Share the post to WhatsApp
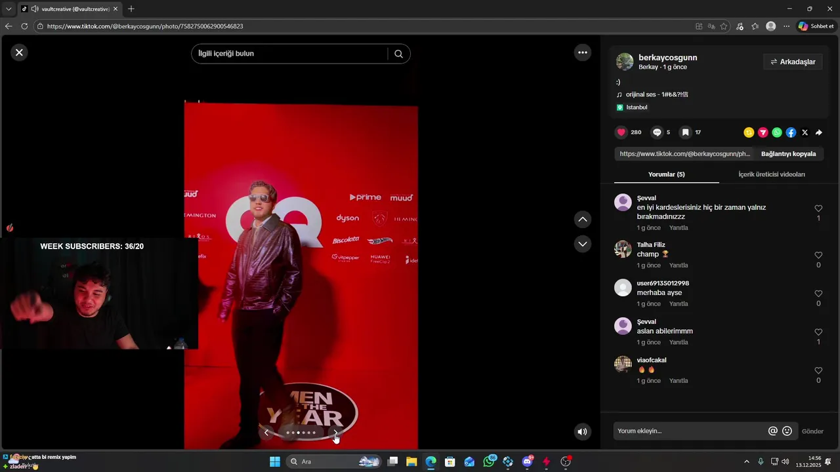 [777, 132]
